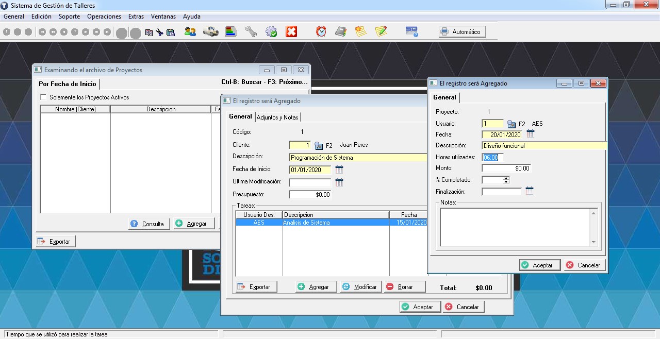Switch to the 'Adjuntos y Notas' tab
The image size is (660, 339).
pyautogui.click(x=277, y=117)
